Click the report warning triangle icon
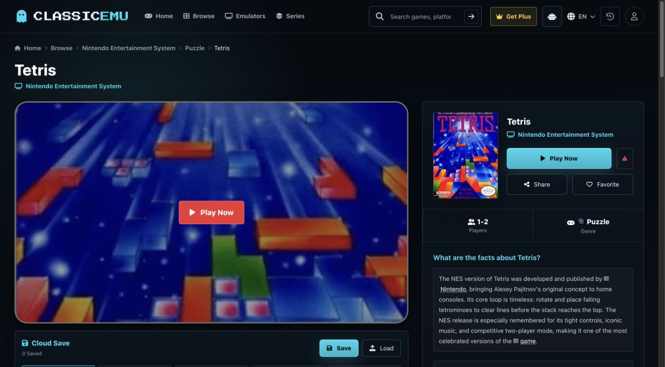 (x=625, y=159)
